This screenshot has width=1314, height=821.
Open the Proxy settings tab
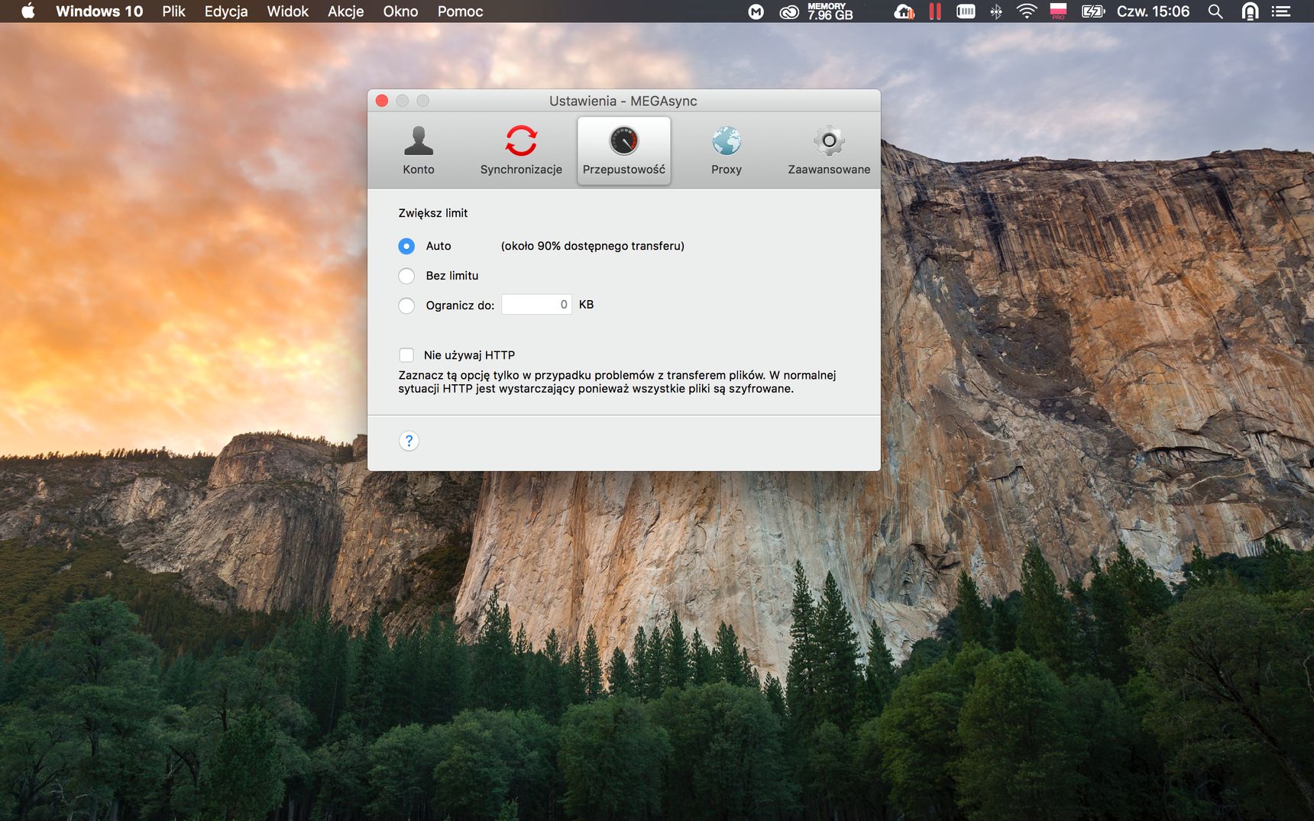727,150
